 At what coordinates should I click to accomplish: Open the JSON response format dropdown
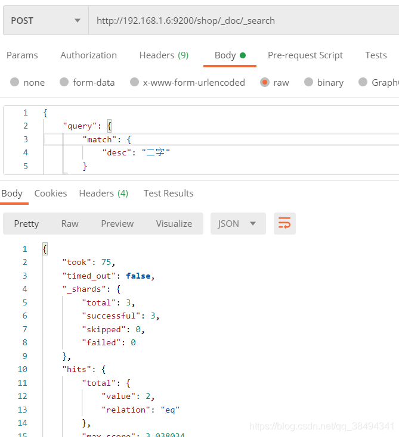click(236, 224)
